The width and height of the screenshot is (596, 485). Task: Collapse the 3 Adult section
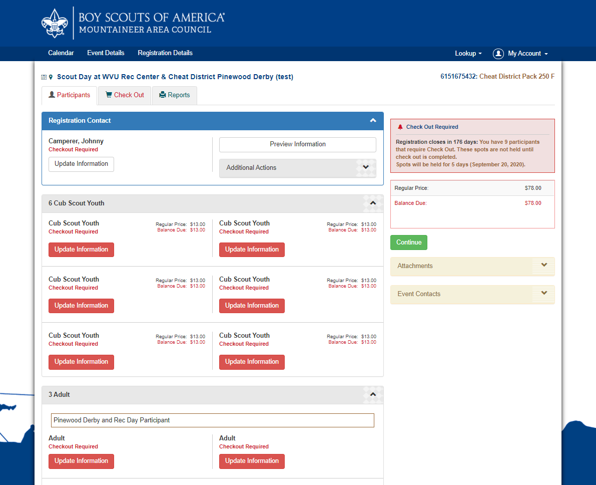[373, 395]
